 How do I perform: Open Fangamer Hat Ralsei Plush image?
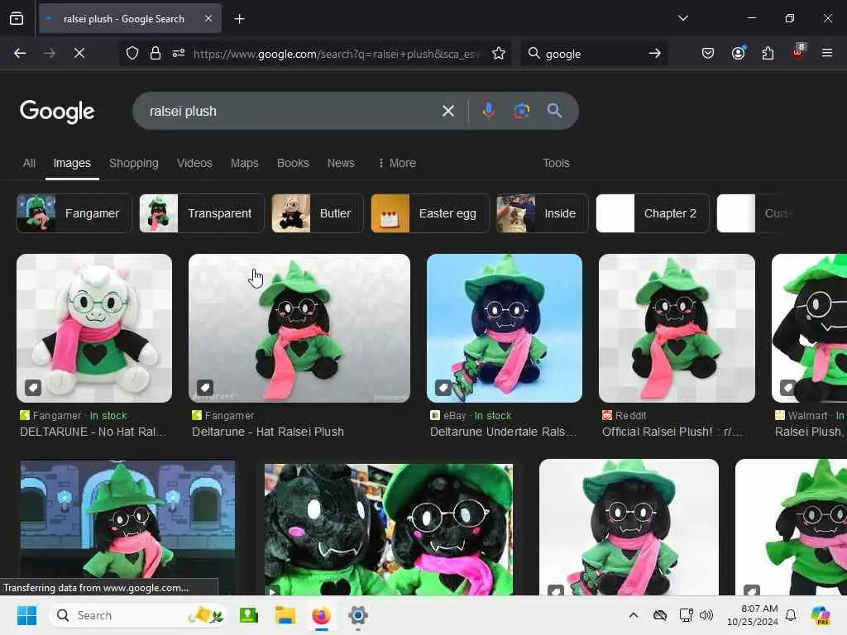click(299, 328)
